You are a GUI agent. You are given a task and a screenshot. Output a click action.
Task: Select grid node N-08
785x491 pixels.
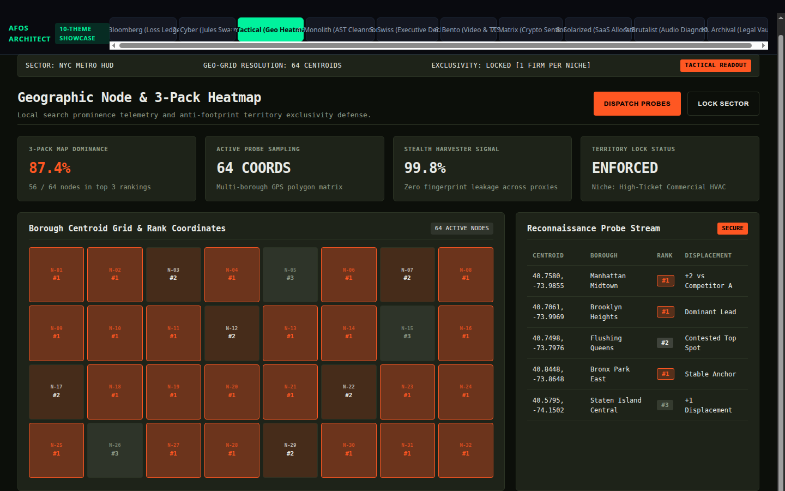click(x=466, y=274)
